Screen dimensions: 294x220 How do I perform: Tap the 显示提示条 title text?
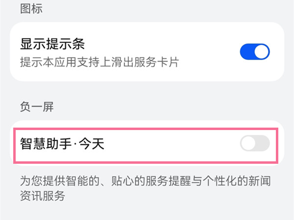pyautogui.click(x=52, y=44)
